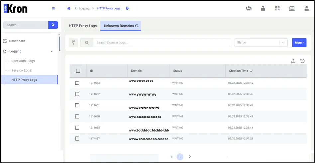315x163 pixels.
Task: Click the Logging breadcrumb link
Action: [x=84, y=8]
